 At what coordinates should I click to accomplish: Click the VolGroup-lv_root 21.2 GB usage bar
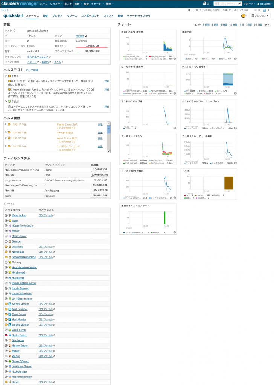(99, 185)
